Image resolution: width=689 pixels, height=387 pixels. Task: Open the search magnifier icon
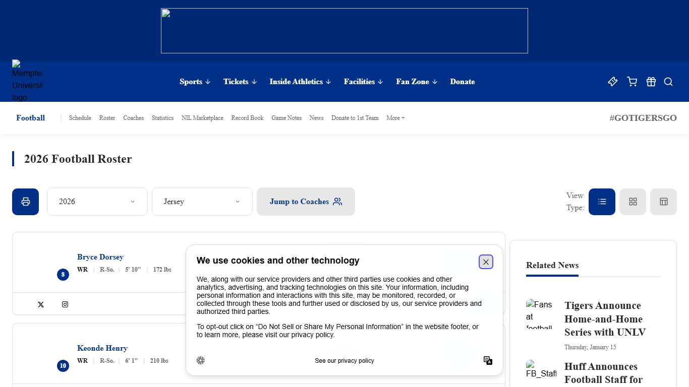(x=668, y=82)
